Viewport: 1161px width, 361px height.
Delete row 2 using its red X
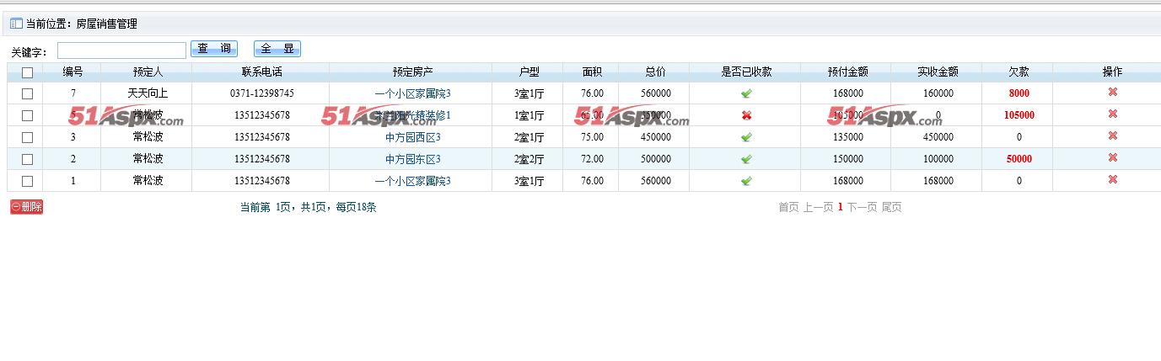point(1112,157)
